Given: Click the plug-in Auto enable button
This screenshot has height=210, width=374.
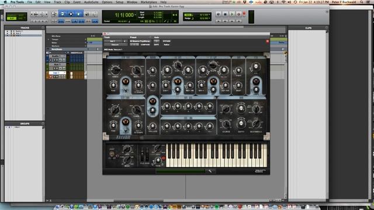Looking at the screenshot, I should click(156, 41).
